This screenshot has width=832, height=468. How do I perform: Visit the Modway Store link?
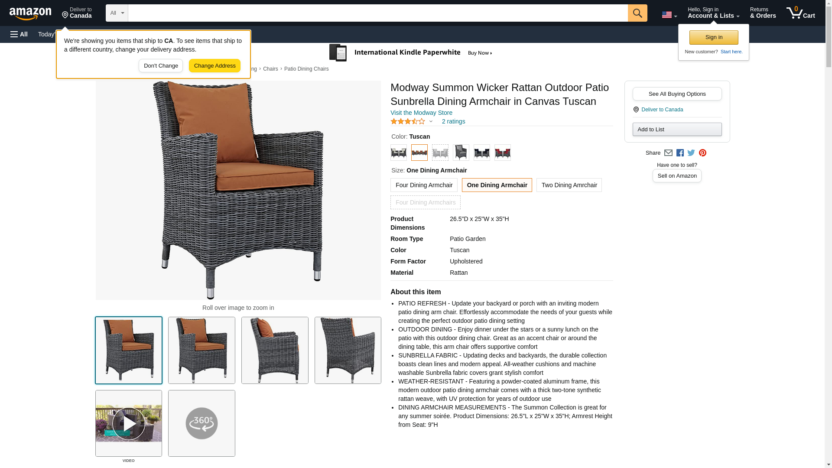click(421, 113)
